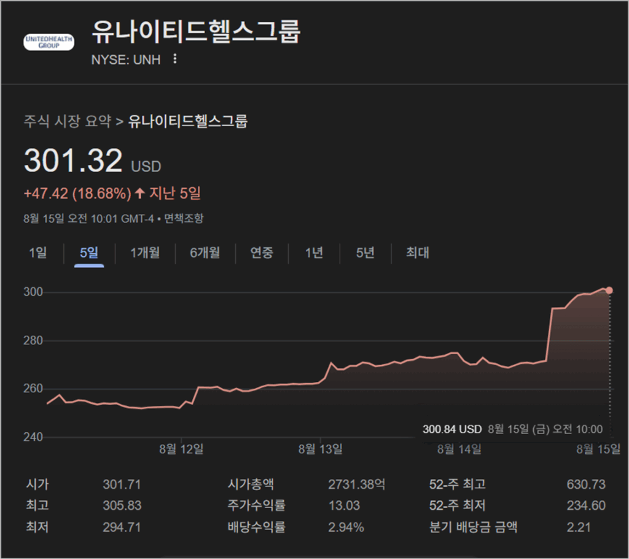The width and height of the screenshot is (629, 559).
Task: Click the 시가 value 301.71
Action: tap(122, 485)
